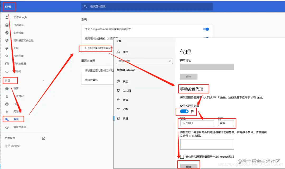
Task: Check 请勿将代理服务器用于本地(Intranet)地址
Action: tap(182, 156)
